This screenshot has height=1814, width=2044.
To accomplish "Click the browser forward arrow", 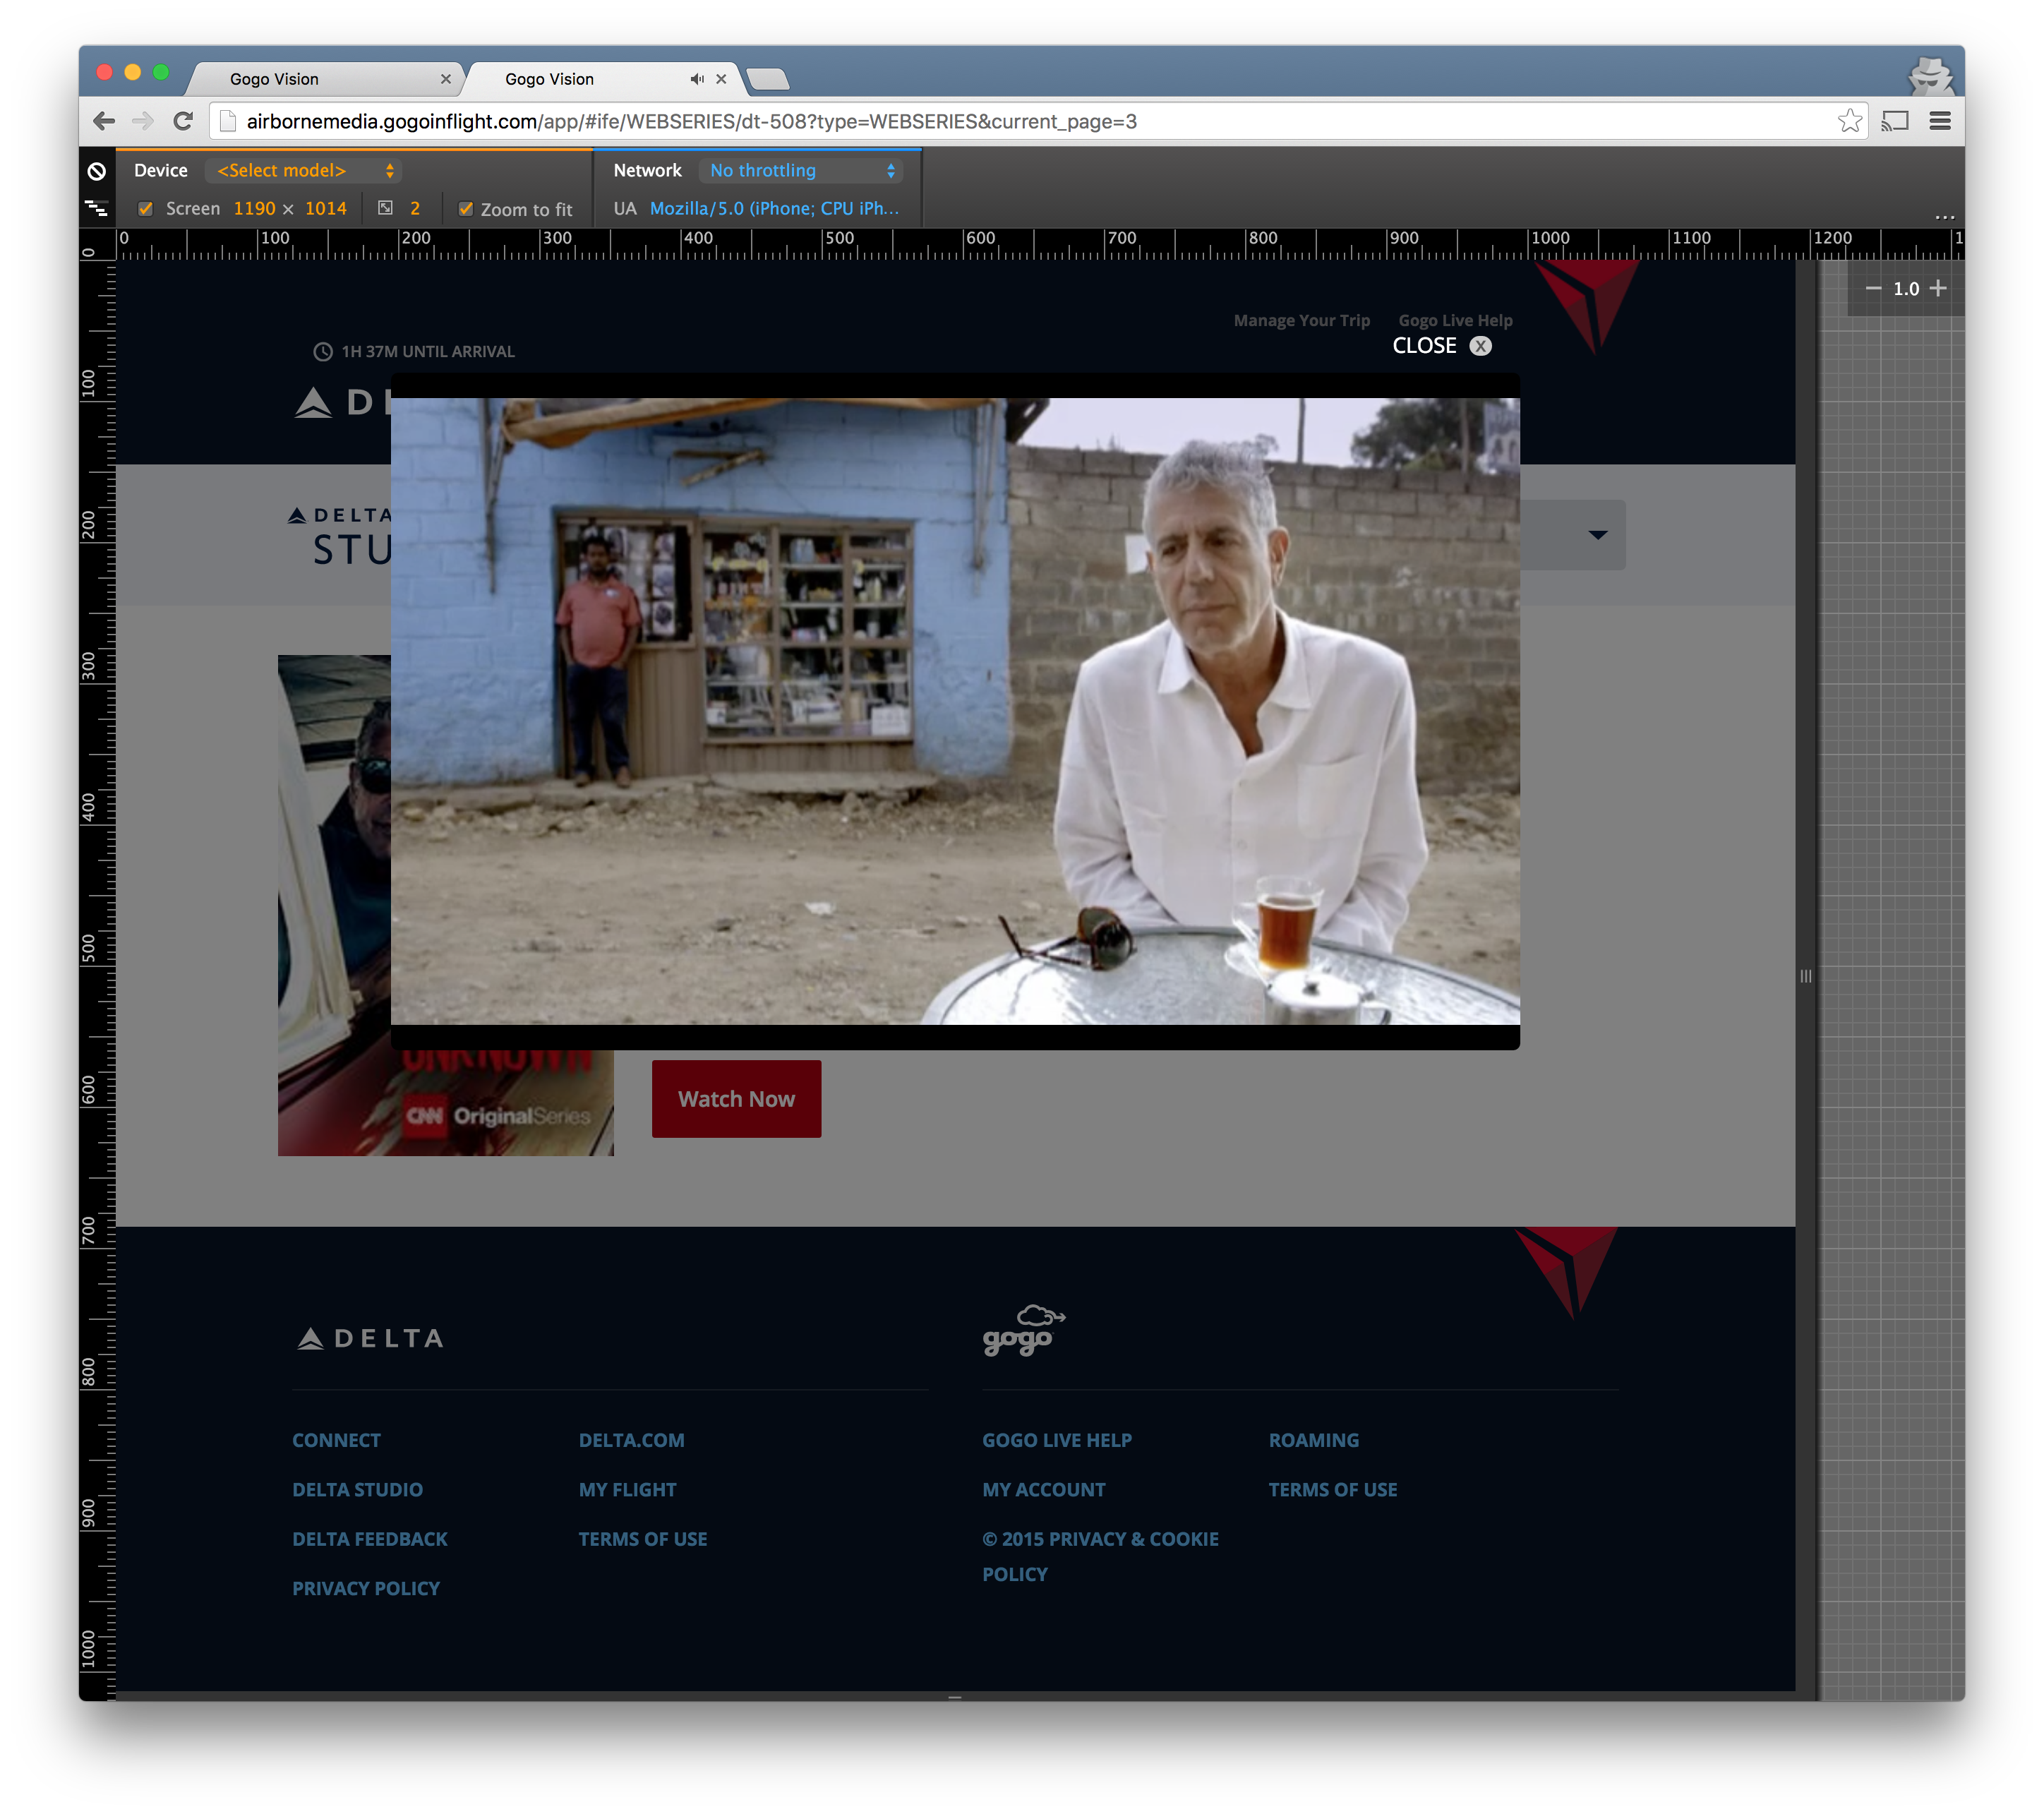I will point(143,121).
